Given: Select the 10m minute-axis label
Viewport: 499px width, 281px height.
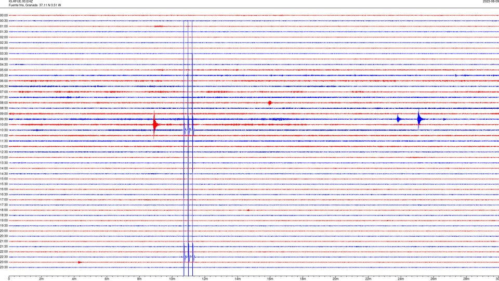Looking at the screenshot, I should tap(172, 279).
